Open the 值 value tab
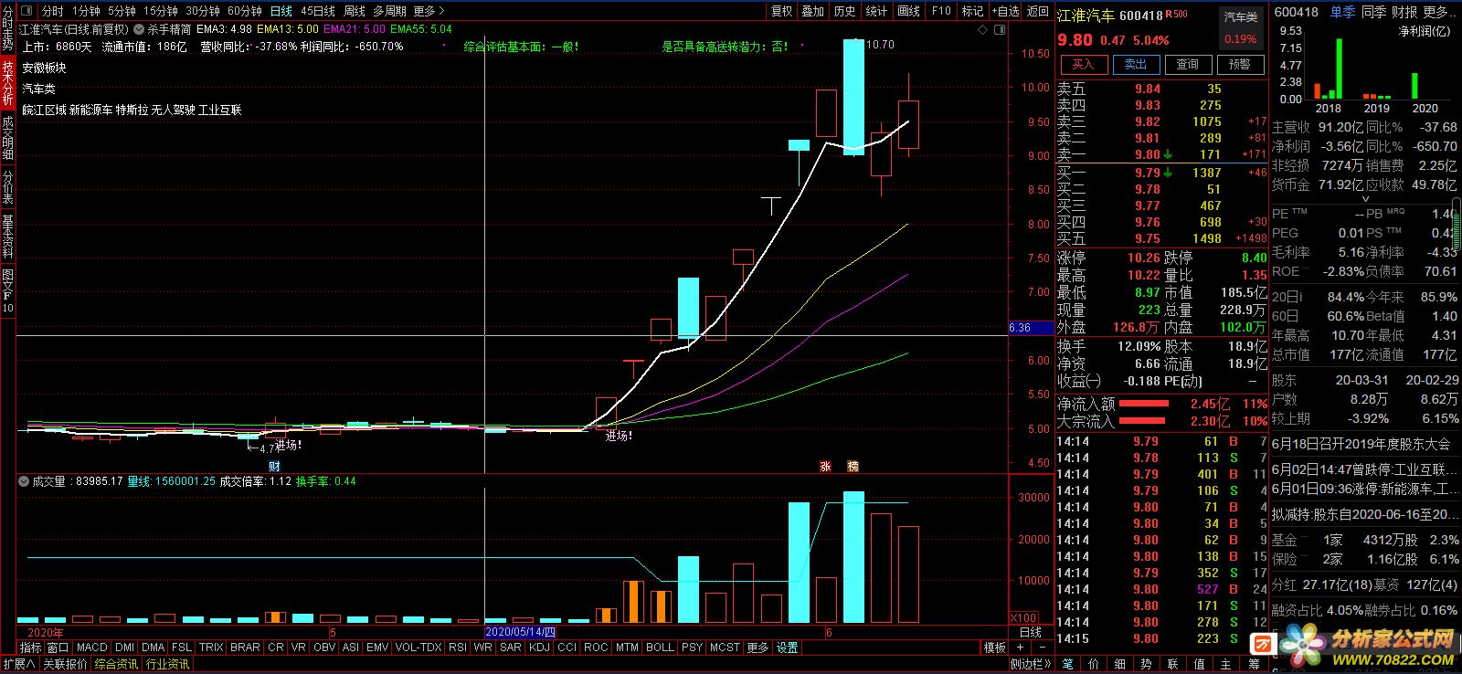The image size is (1462, 674). (x=1200, y=664)
